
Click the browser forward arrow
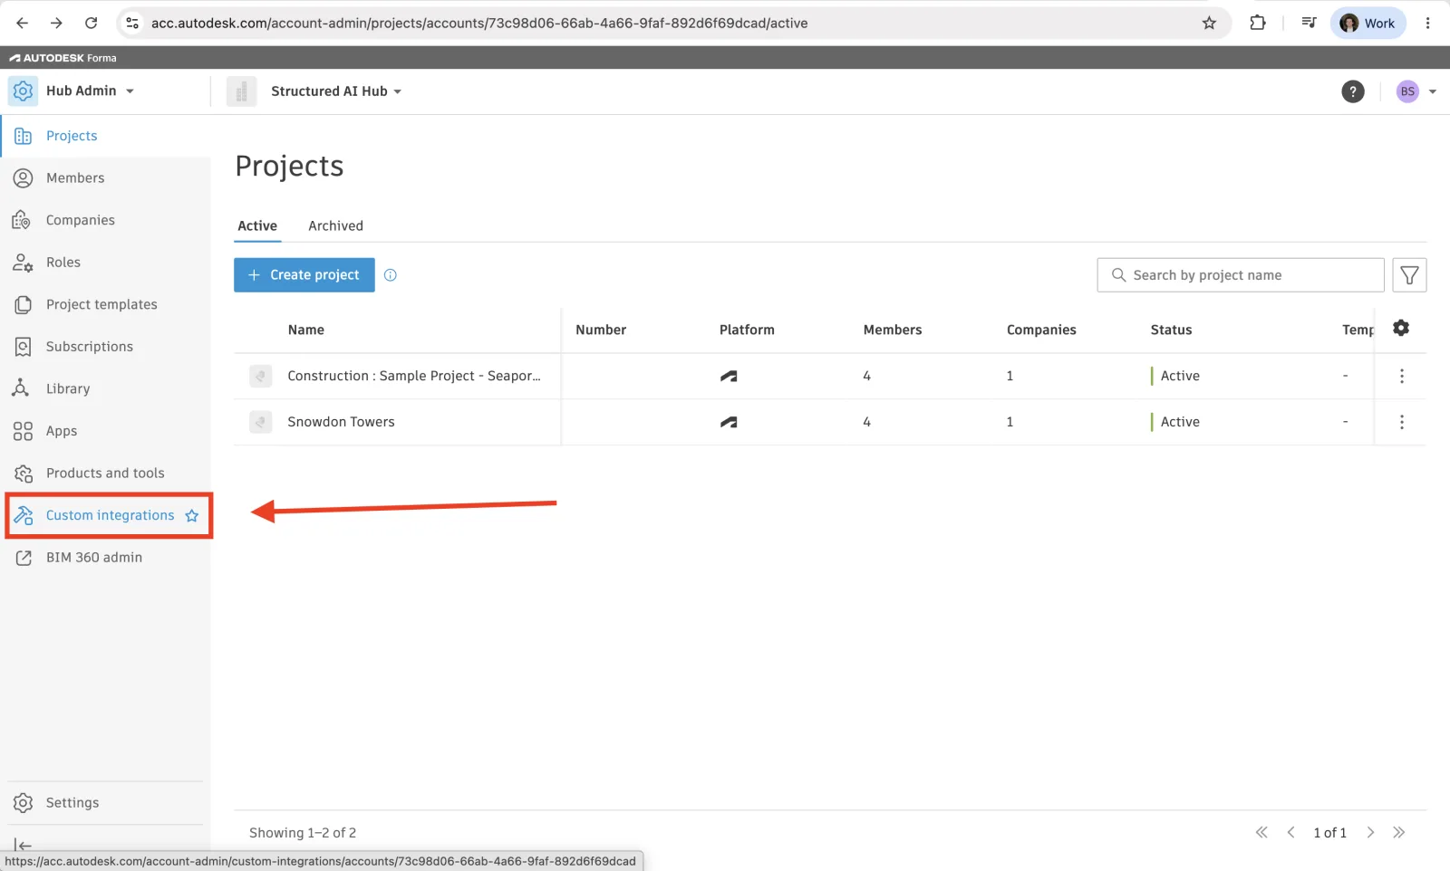click(56, 24)
